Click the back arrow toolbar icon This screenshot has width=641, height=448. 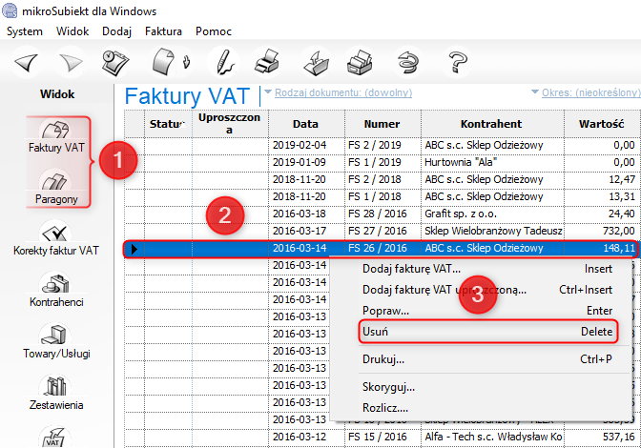point(27,63)
